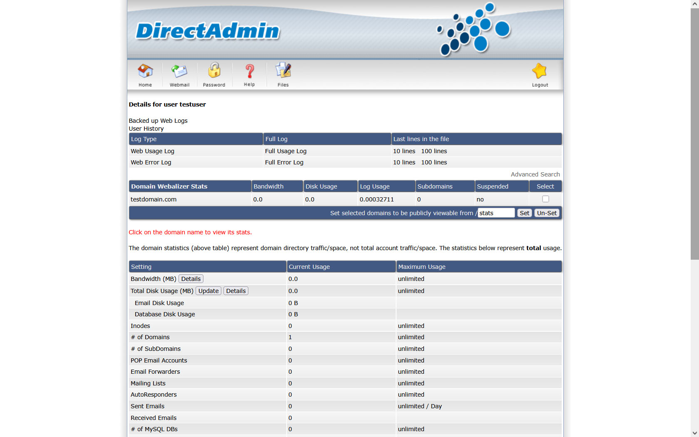The width and height of the screenshot is (699, 437).
Task: Click the DirectAdmin logo
Action: pyautogui.click(x=208, y=31)
